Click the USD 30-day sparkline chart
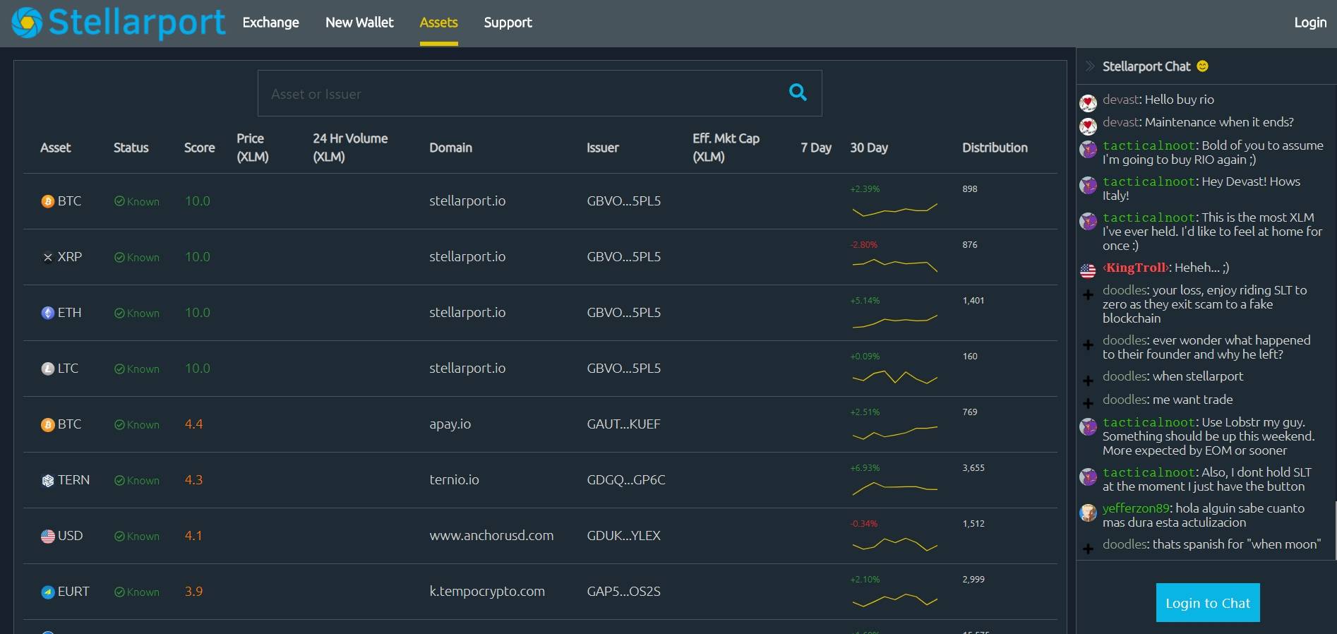Image resolution: width=1337 pixels, height=634 pixels. point(894,544)
